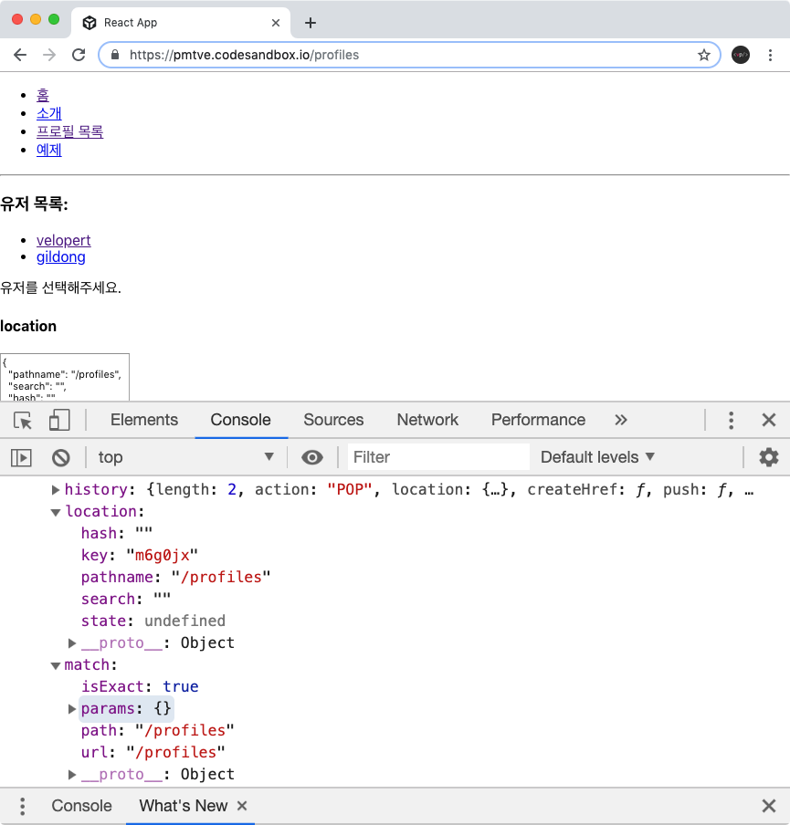This screenshot has width=790, height=825.
Task: Click the path: "/profiles" entry
Action: pos(157,731)
